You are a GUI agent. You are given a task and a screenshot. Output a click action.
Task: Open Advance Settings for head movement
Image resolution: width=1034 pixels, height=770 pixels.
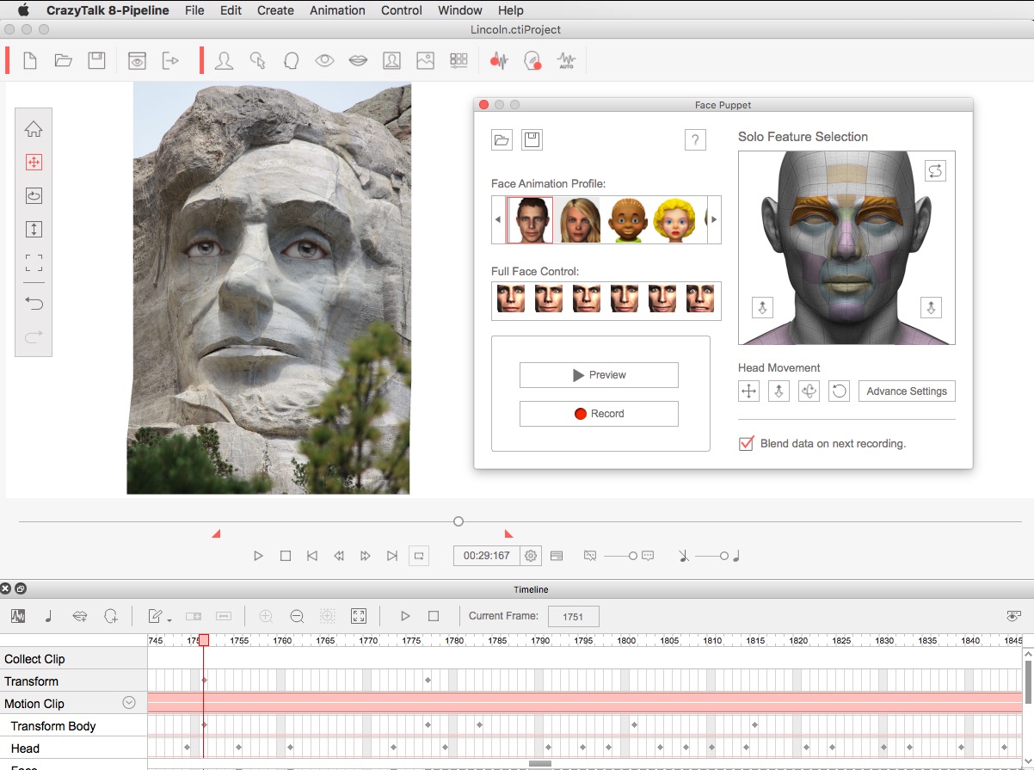[907, 391]
